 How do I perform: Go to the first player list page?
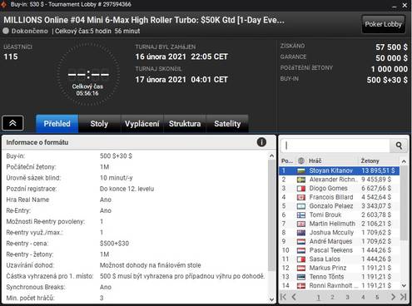(x=283, y=297)
